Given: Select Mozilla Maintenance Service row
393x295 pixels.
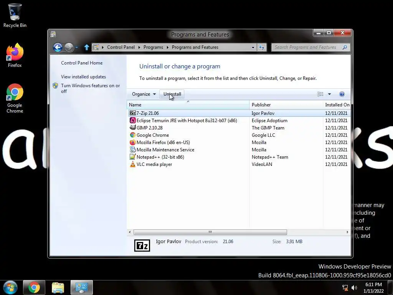Looking at the screenshot, I should coord(239,149).
